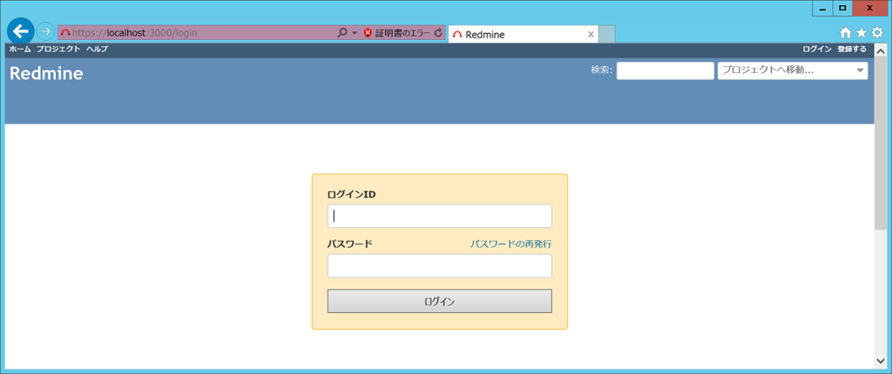The image size is (892, 374).
Task: Click the Redmine header title
Action: (x=46, y=73)
